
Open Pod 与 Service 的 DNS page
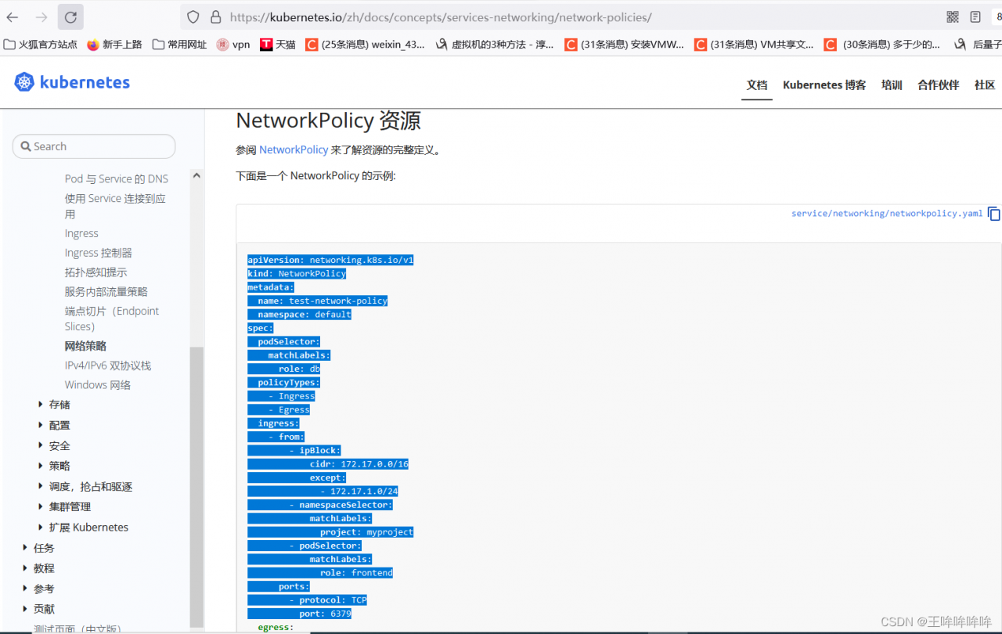117,178
